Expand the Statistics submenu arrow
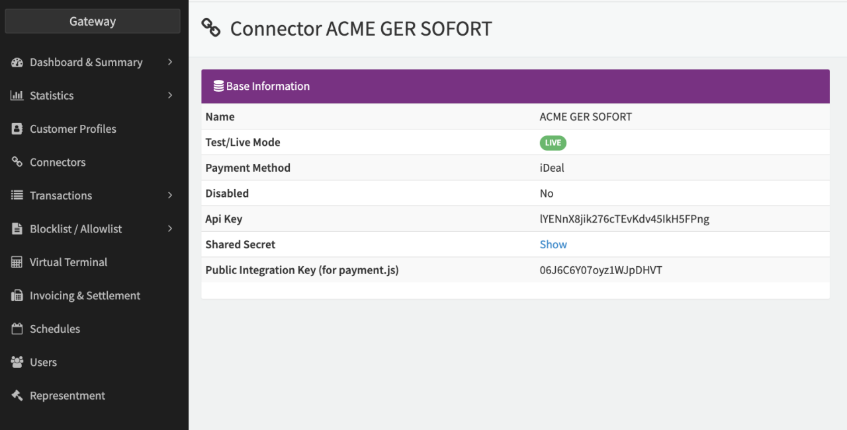This screenshot has height=430, width=847. pos(170,96)
